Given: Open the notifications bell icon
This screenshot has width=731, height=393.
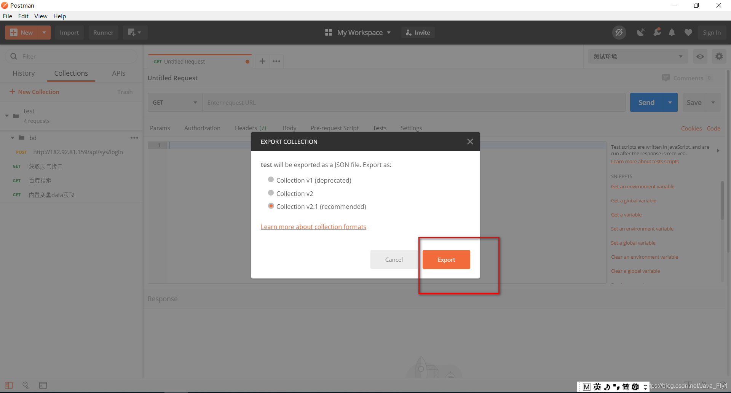Looking at the screenshot, I should [672, 33].
